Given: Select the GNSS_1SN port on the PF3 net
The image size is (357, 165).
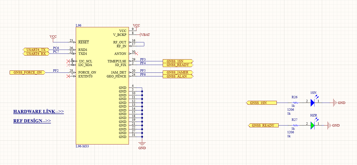Looking at the screenshot, I should [178, 61].
